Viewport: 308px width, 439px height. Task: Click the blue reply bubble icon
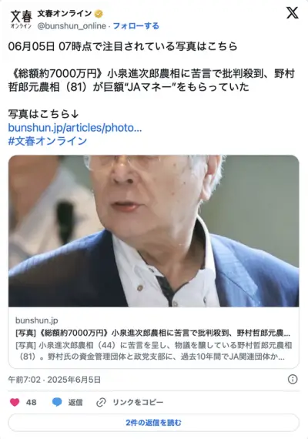(57, 402)
